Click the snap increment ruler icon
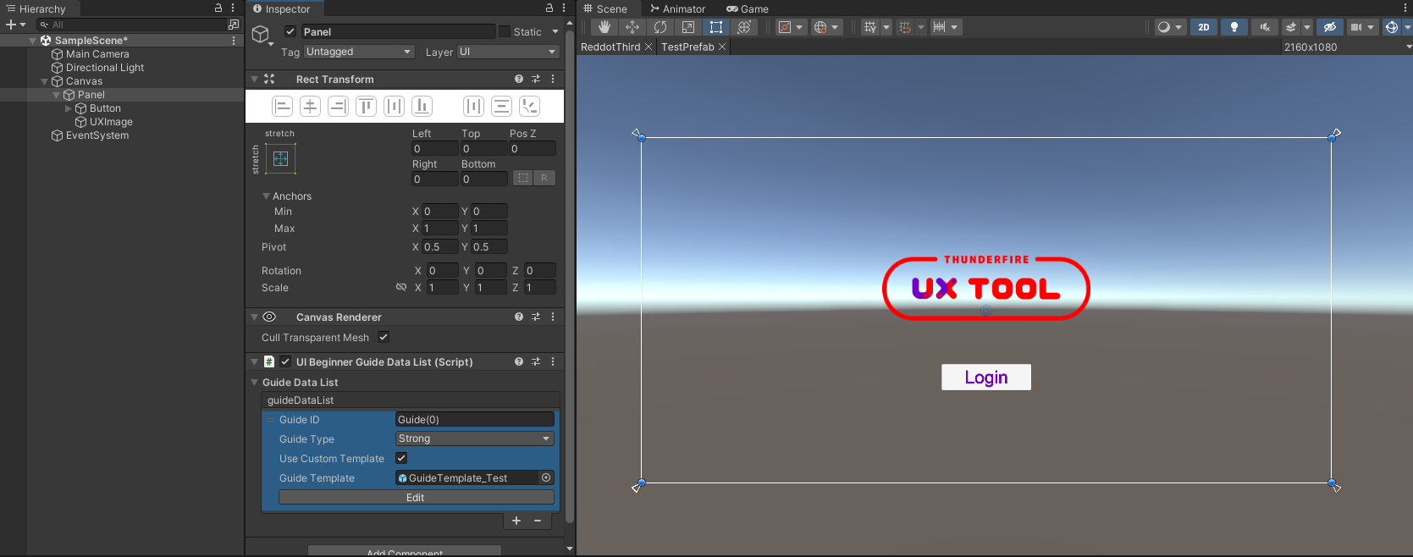 (939, 27)
